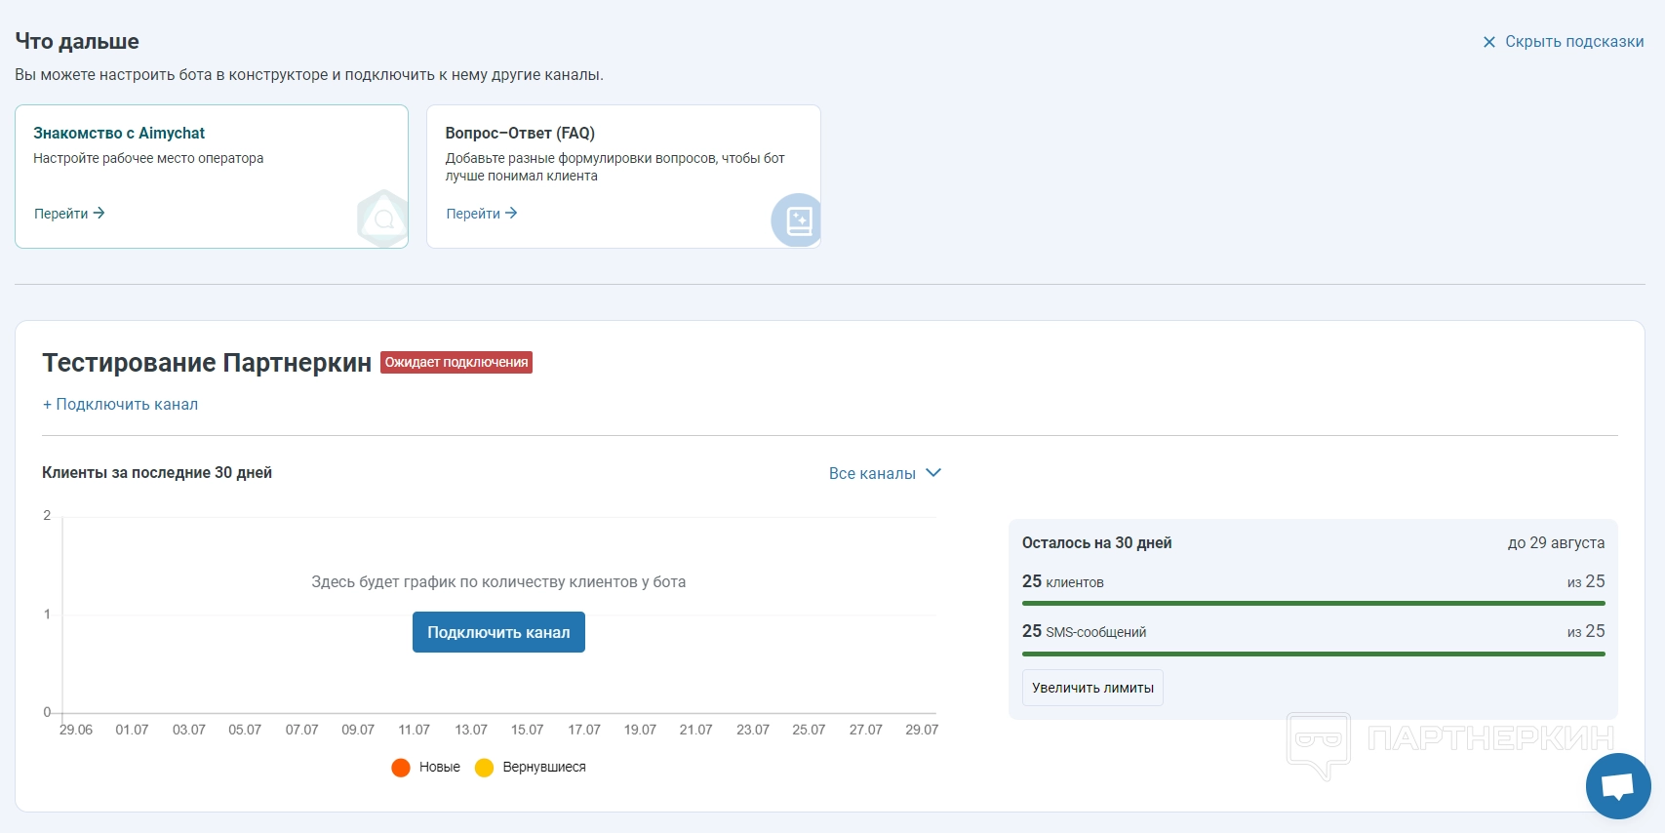Image resolution: width=1665 pixels, height=833 pixels.
Task: Toggle the yellow Вернувшиеся legend marker
Action: pos(484,768)
